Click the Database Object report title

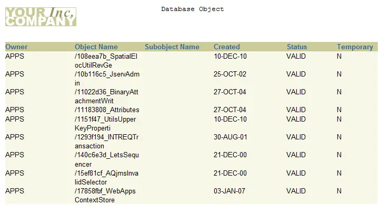(193, 9)
